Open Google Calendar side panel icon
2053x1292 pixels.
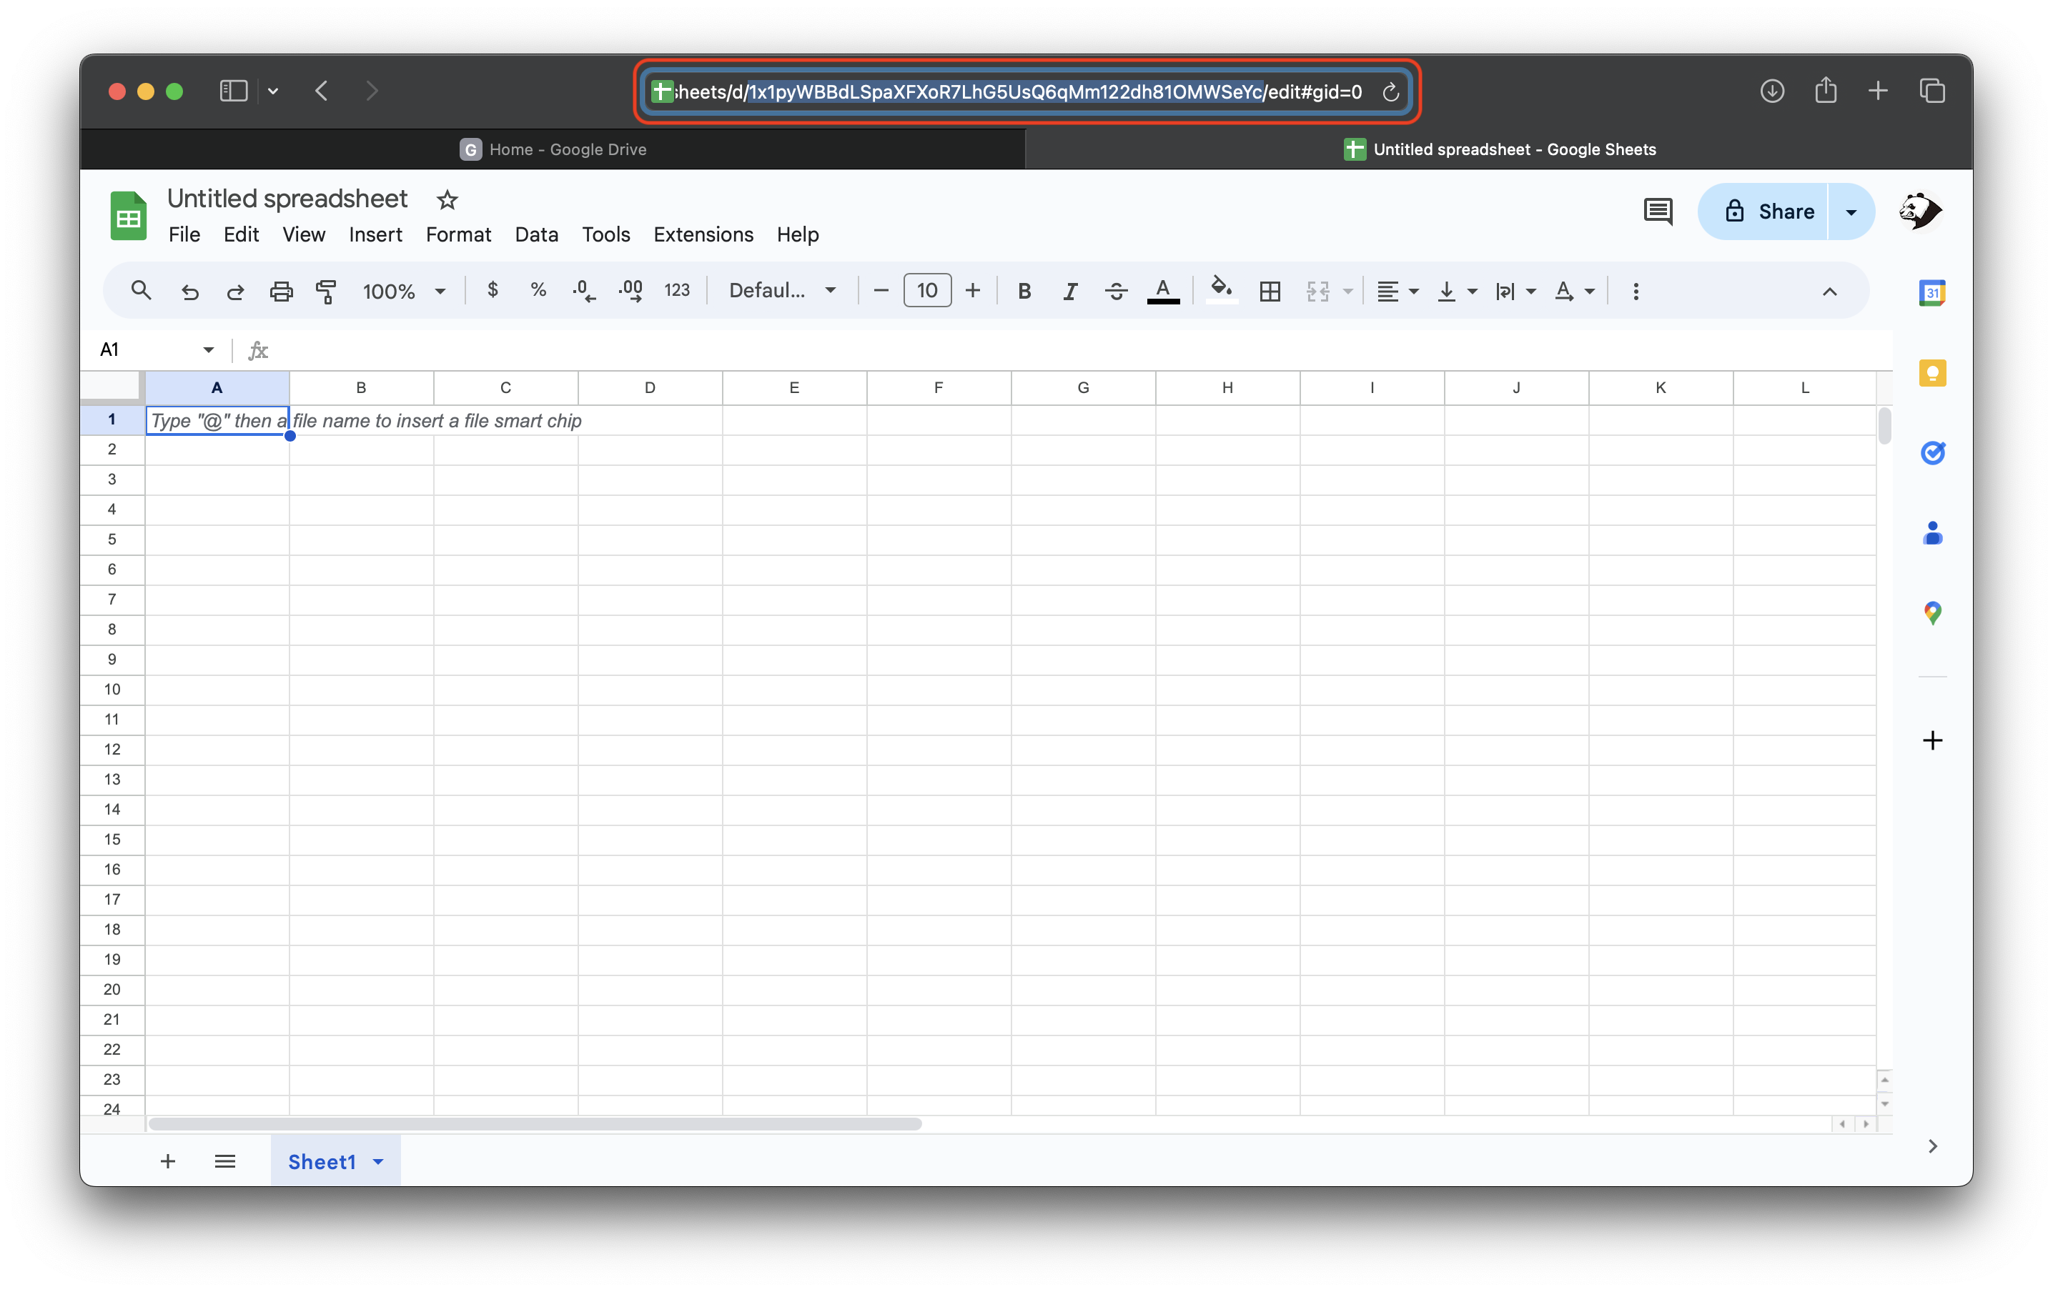pyautogui.click(x=1932, y=293)
